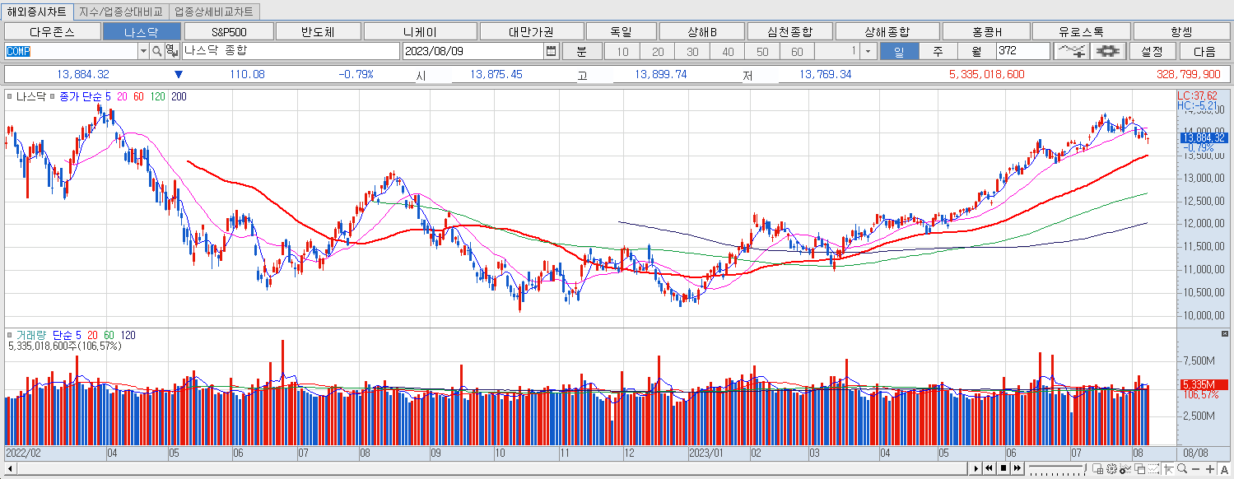Open the candle interval '1' dropdown
The width and height of the screenshot is (1234, 479).
tap(870, 50)
